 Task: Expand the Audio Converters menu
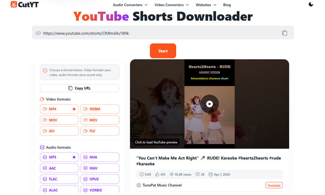point(130,5)
